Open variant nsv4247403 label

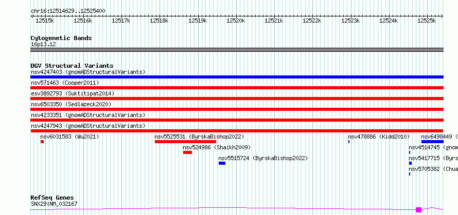click(x=88, y=72)
